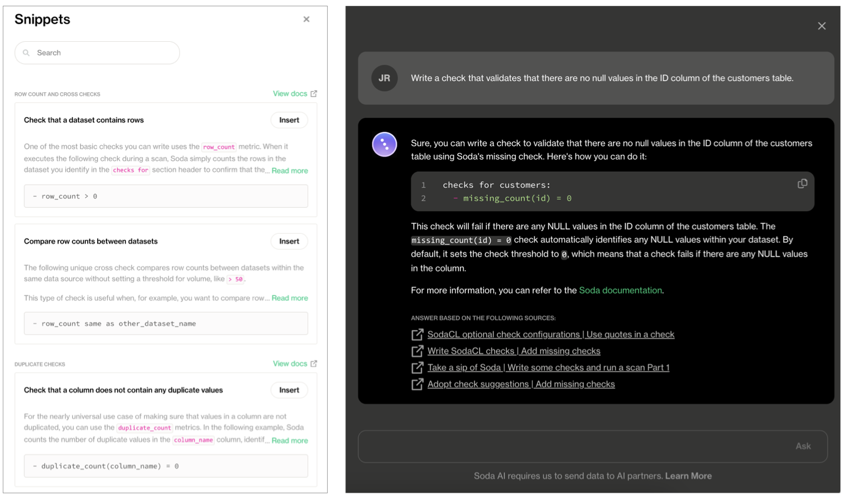Close the Snippets panel
Image resolution: width=845 pixels, height=498 pixels.
point(306,19)
